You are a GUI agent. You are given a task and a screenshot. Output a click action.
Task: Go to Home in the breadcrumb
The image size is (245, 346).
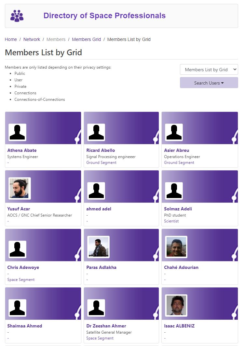11,39
